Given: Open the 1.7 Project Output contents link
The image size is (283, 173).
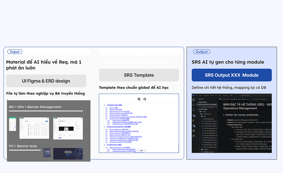Looking at the screenshot, I should 119,119.
